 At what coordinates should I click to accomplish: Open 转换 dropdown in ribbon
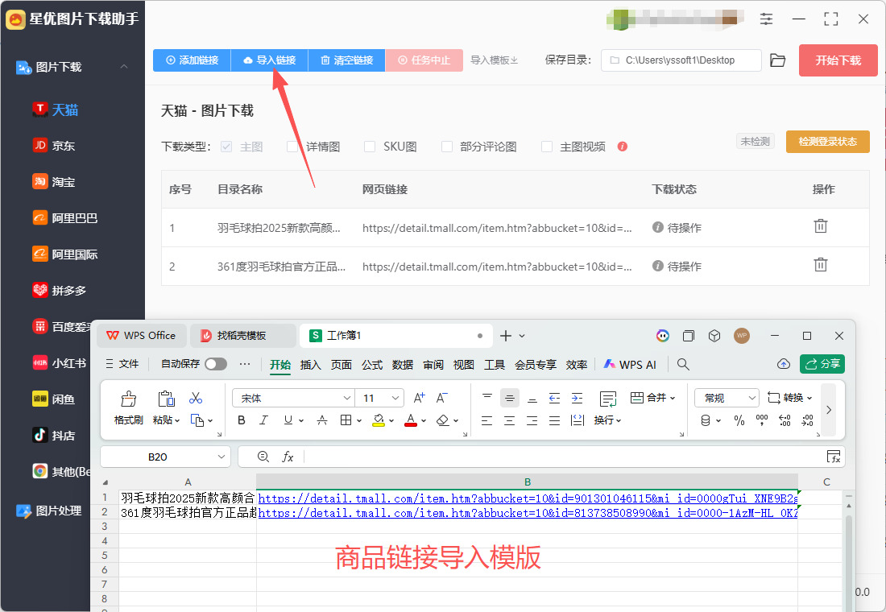(790, 398)
